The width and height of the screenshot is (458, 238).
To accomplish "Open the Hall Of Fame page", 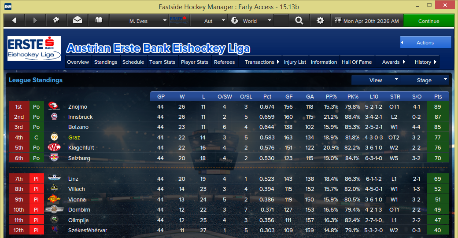I will click(357, 62).
